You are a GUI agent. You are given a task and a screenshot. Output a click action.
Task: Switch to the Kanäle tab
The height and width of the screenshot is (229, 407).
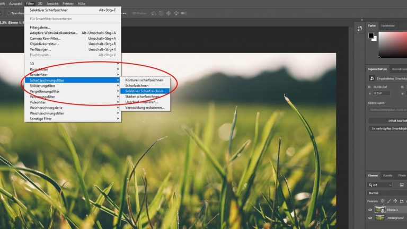(388, 175)
